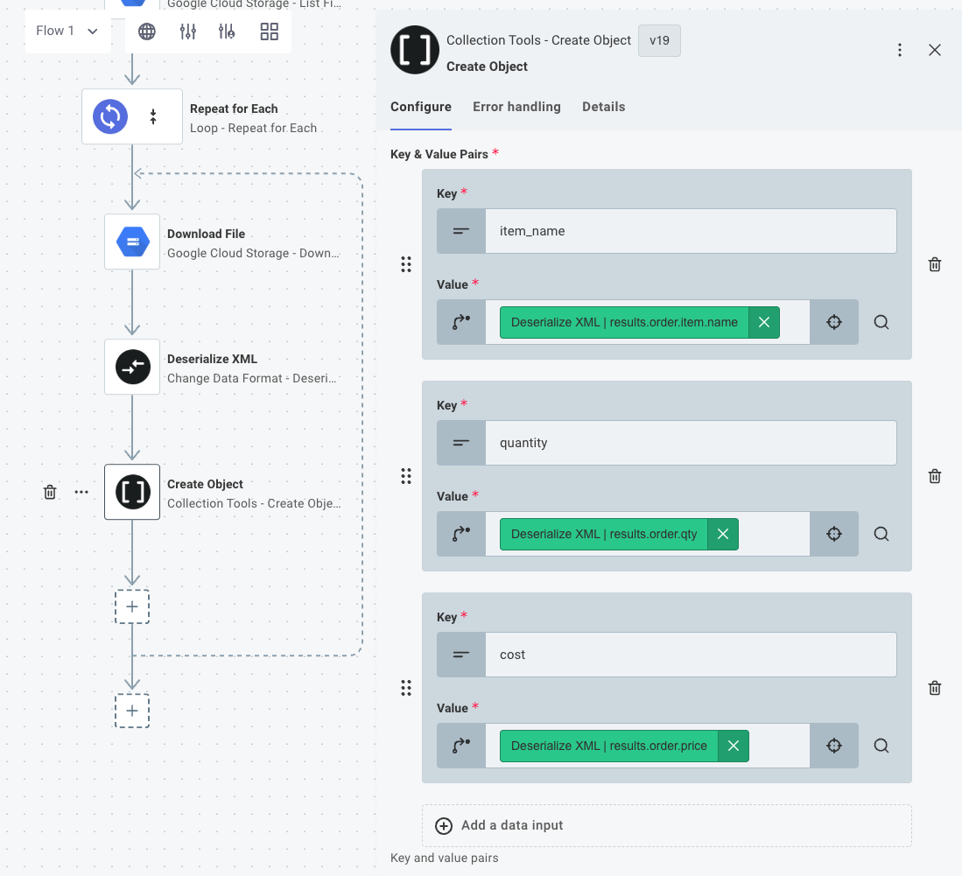Open the grid layout icon in the toolbar
The width and height of the screenshot is (962, 876).
click(x=270, y=32)
